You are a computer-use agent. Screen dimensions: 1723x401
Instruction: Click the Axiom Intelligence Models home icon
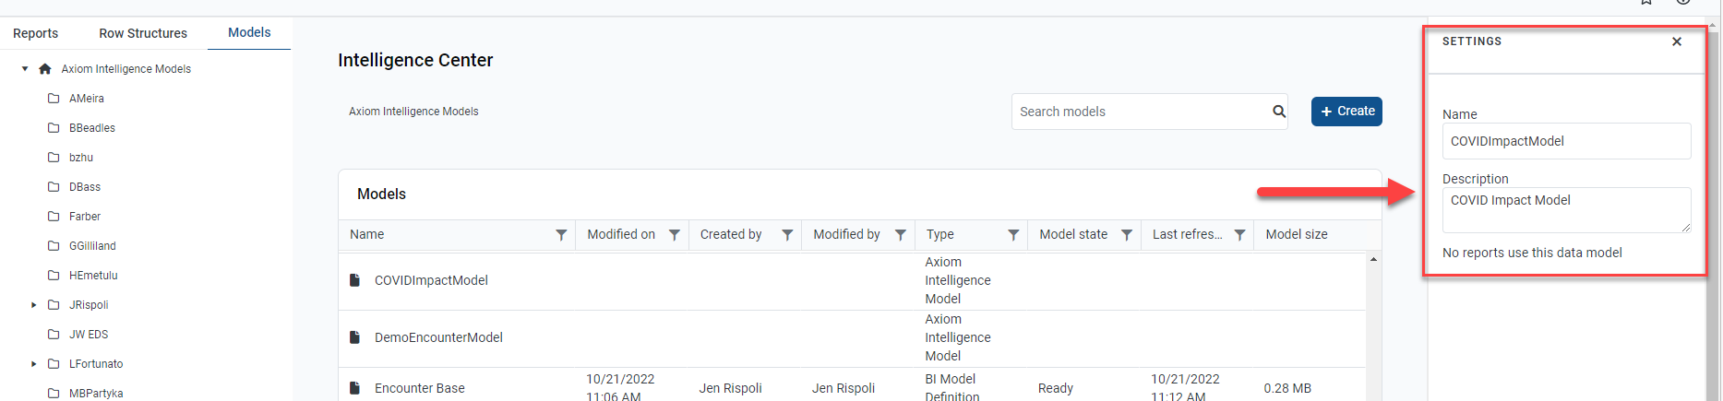coord(45,69)
